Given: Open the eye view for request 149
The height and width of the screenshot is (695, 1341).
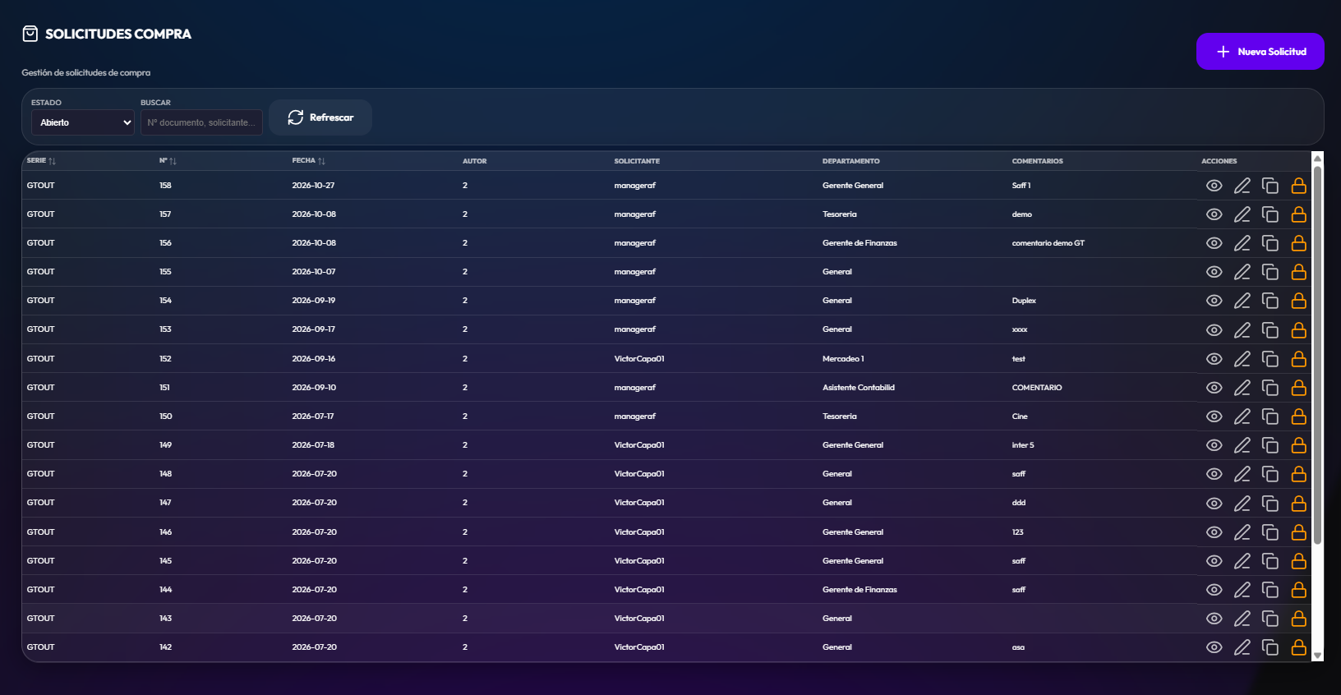Looking at the screenshot, I should coord(1214,445).
